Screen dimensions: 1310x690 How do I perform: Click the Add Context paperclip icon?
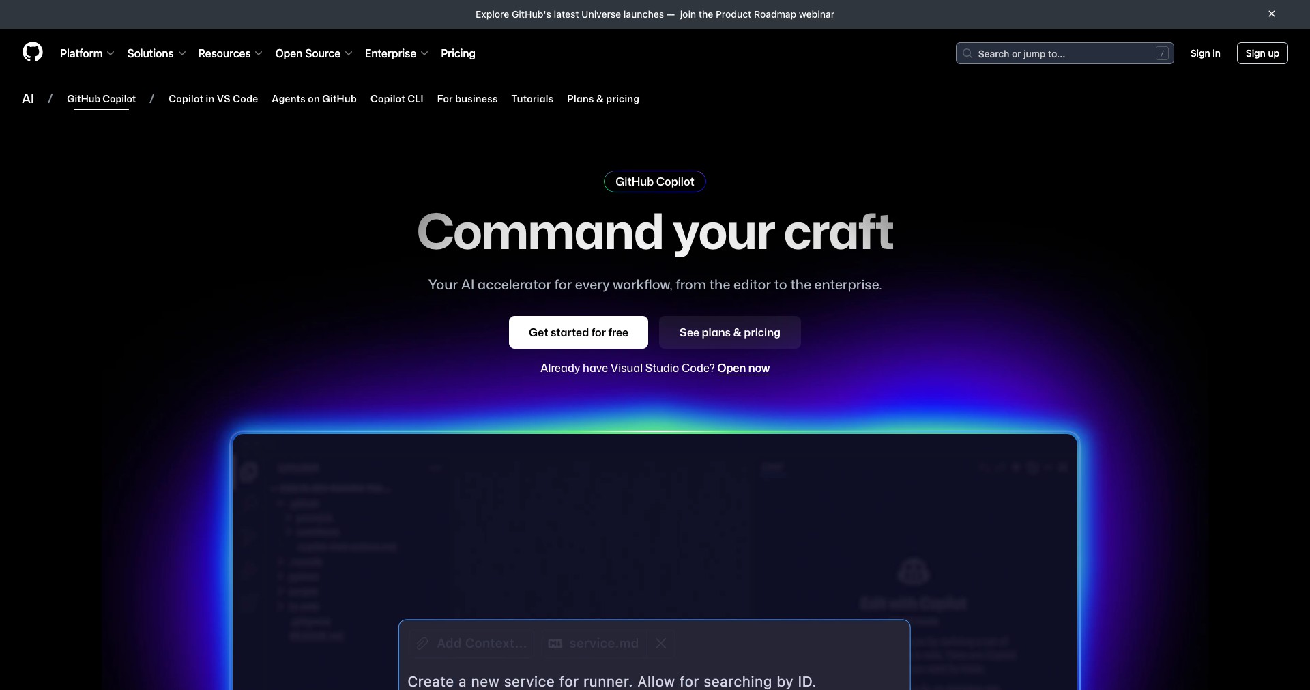[x=422, y=644]
